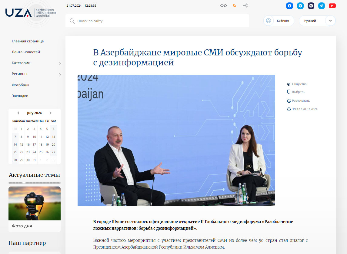This screenshot has width=347, height=254.
Task: Open the Twitter social icon
Action: [300, 6]
